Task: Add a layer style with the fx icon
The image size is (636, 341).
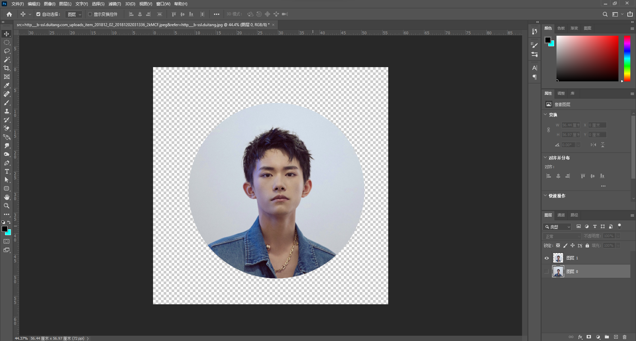Action: pyautogui.click(x=580, y=337)
